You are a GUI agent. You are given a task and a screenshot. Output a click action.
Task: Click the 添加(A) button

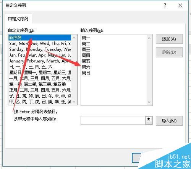coord(169,39)
